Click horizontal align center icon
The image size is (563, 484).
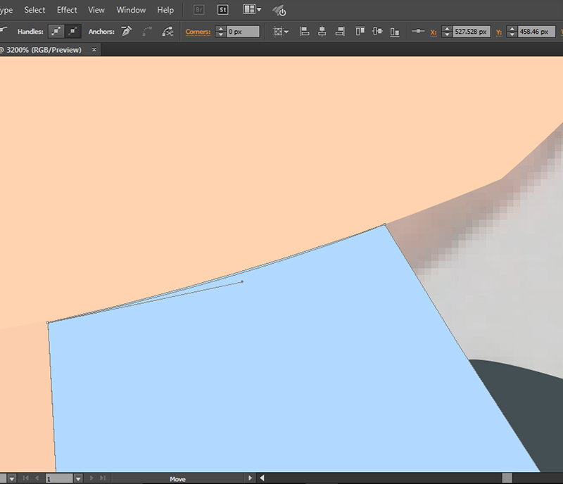(x=322, y=32)
